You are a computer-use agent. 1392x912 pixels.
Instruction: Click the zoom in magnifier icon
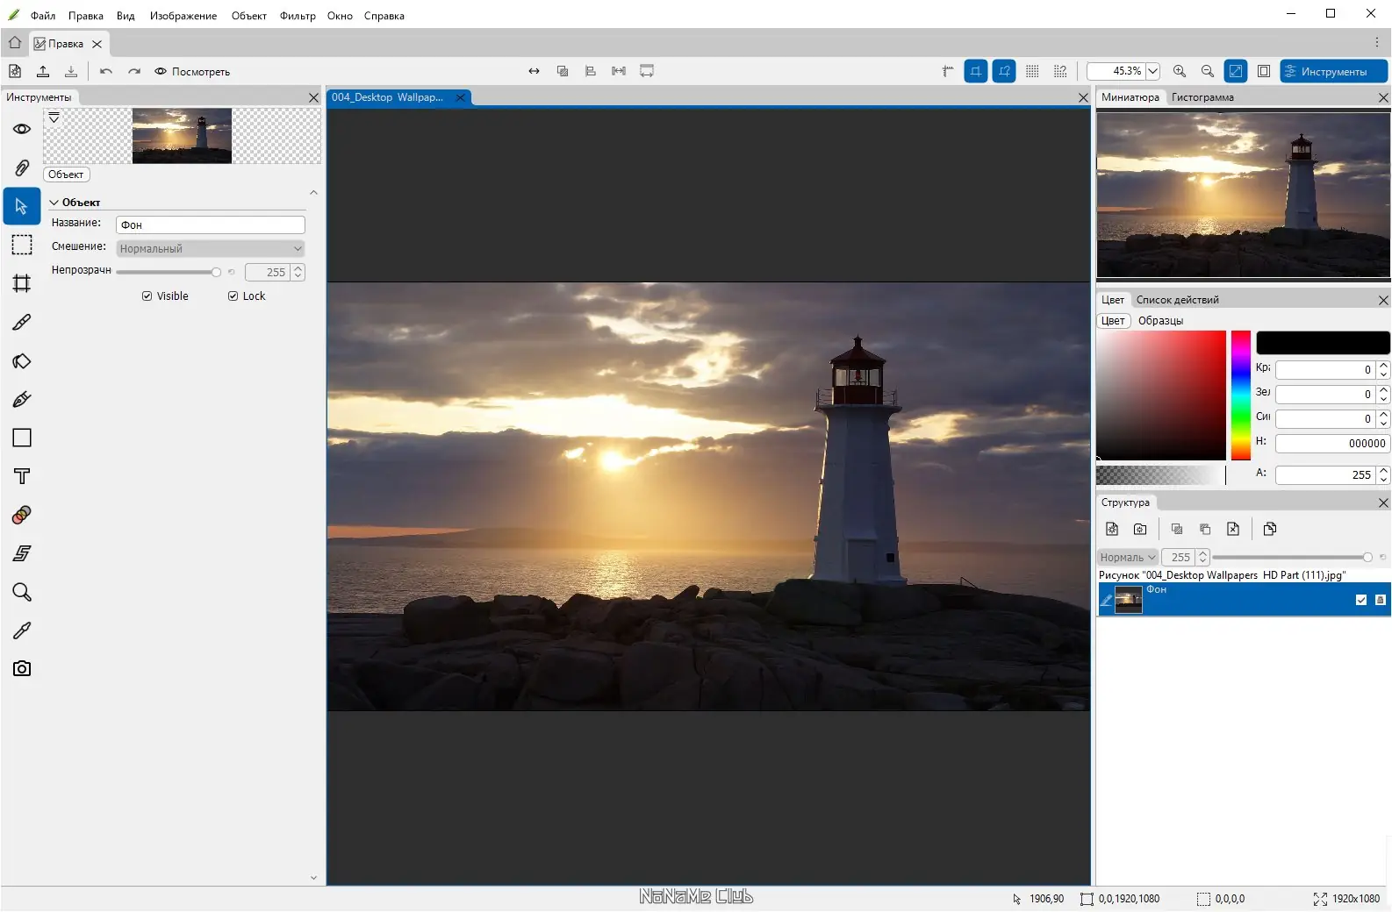coord(1180,72)
